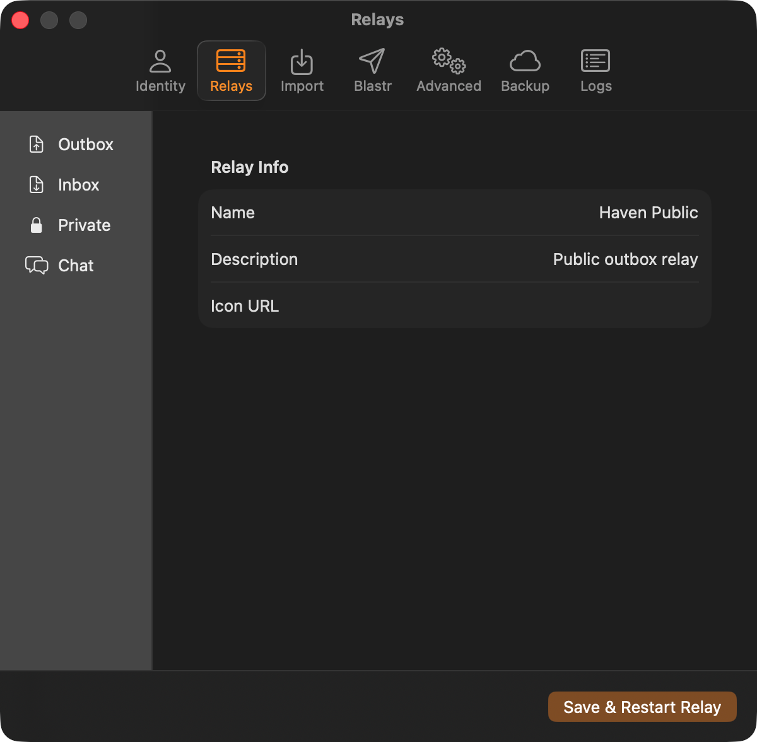757x742 pixels.
Task: Click the Private padlock icon in sidebar
Action: tap(37, 225)
